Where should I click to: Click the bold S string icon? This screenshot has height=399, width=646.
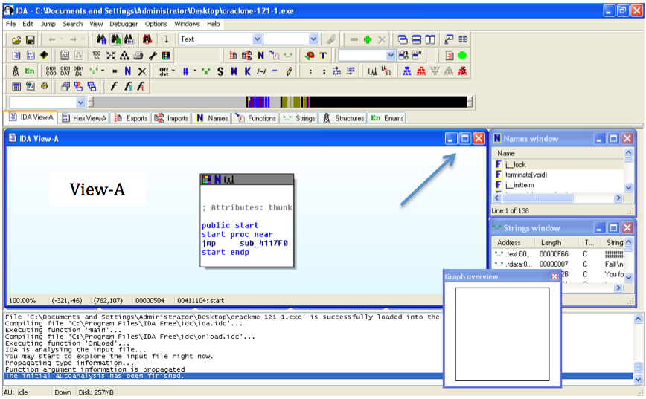pyautogui.click(x=220, y=71)
